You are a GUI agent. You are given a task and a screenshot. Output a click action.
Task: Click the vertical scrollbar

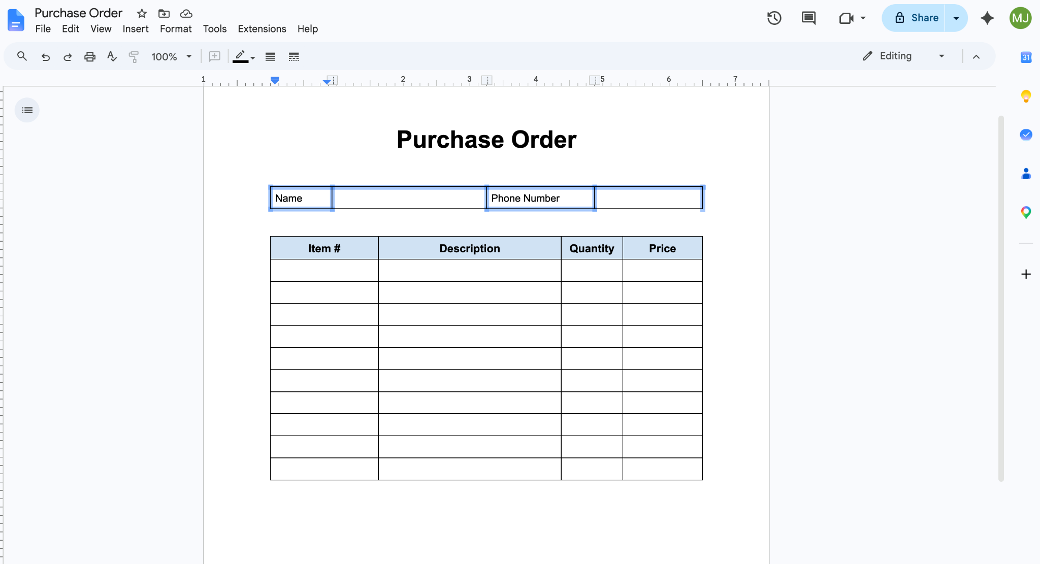1001,298
